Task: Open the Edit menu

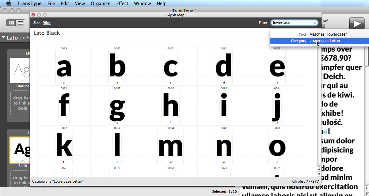Action: pos(65,3)
